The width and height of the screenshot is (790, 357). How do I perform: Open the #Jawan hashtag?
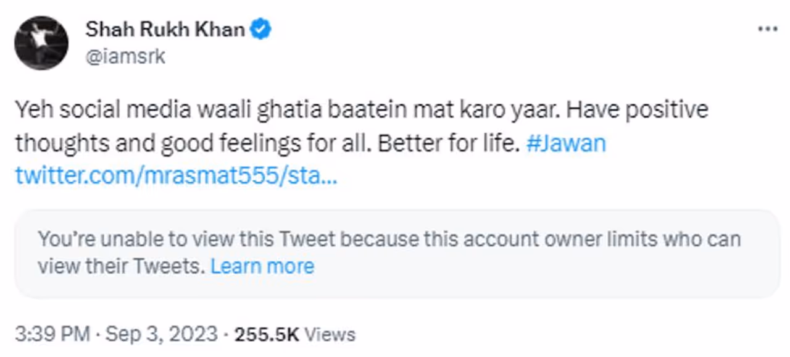tap(566, 143)
